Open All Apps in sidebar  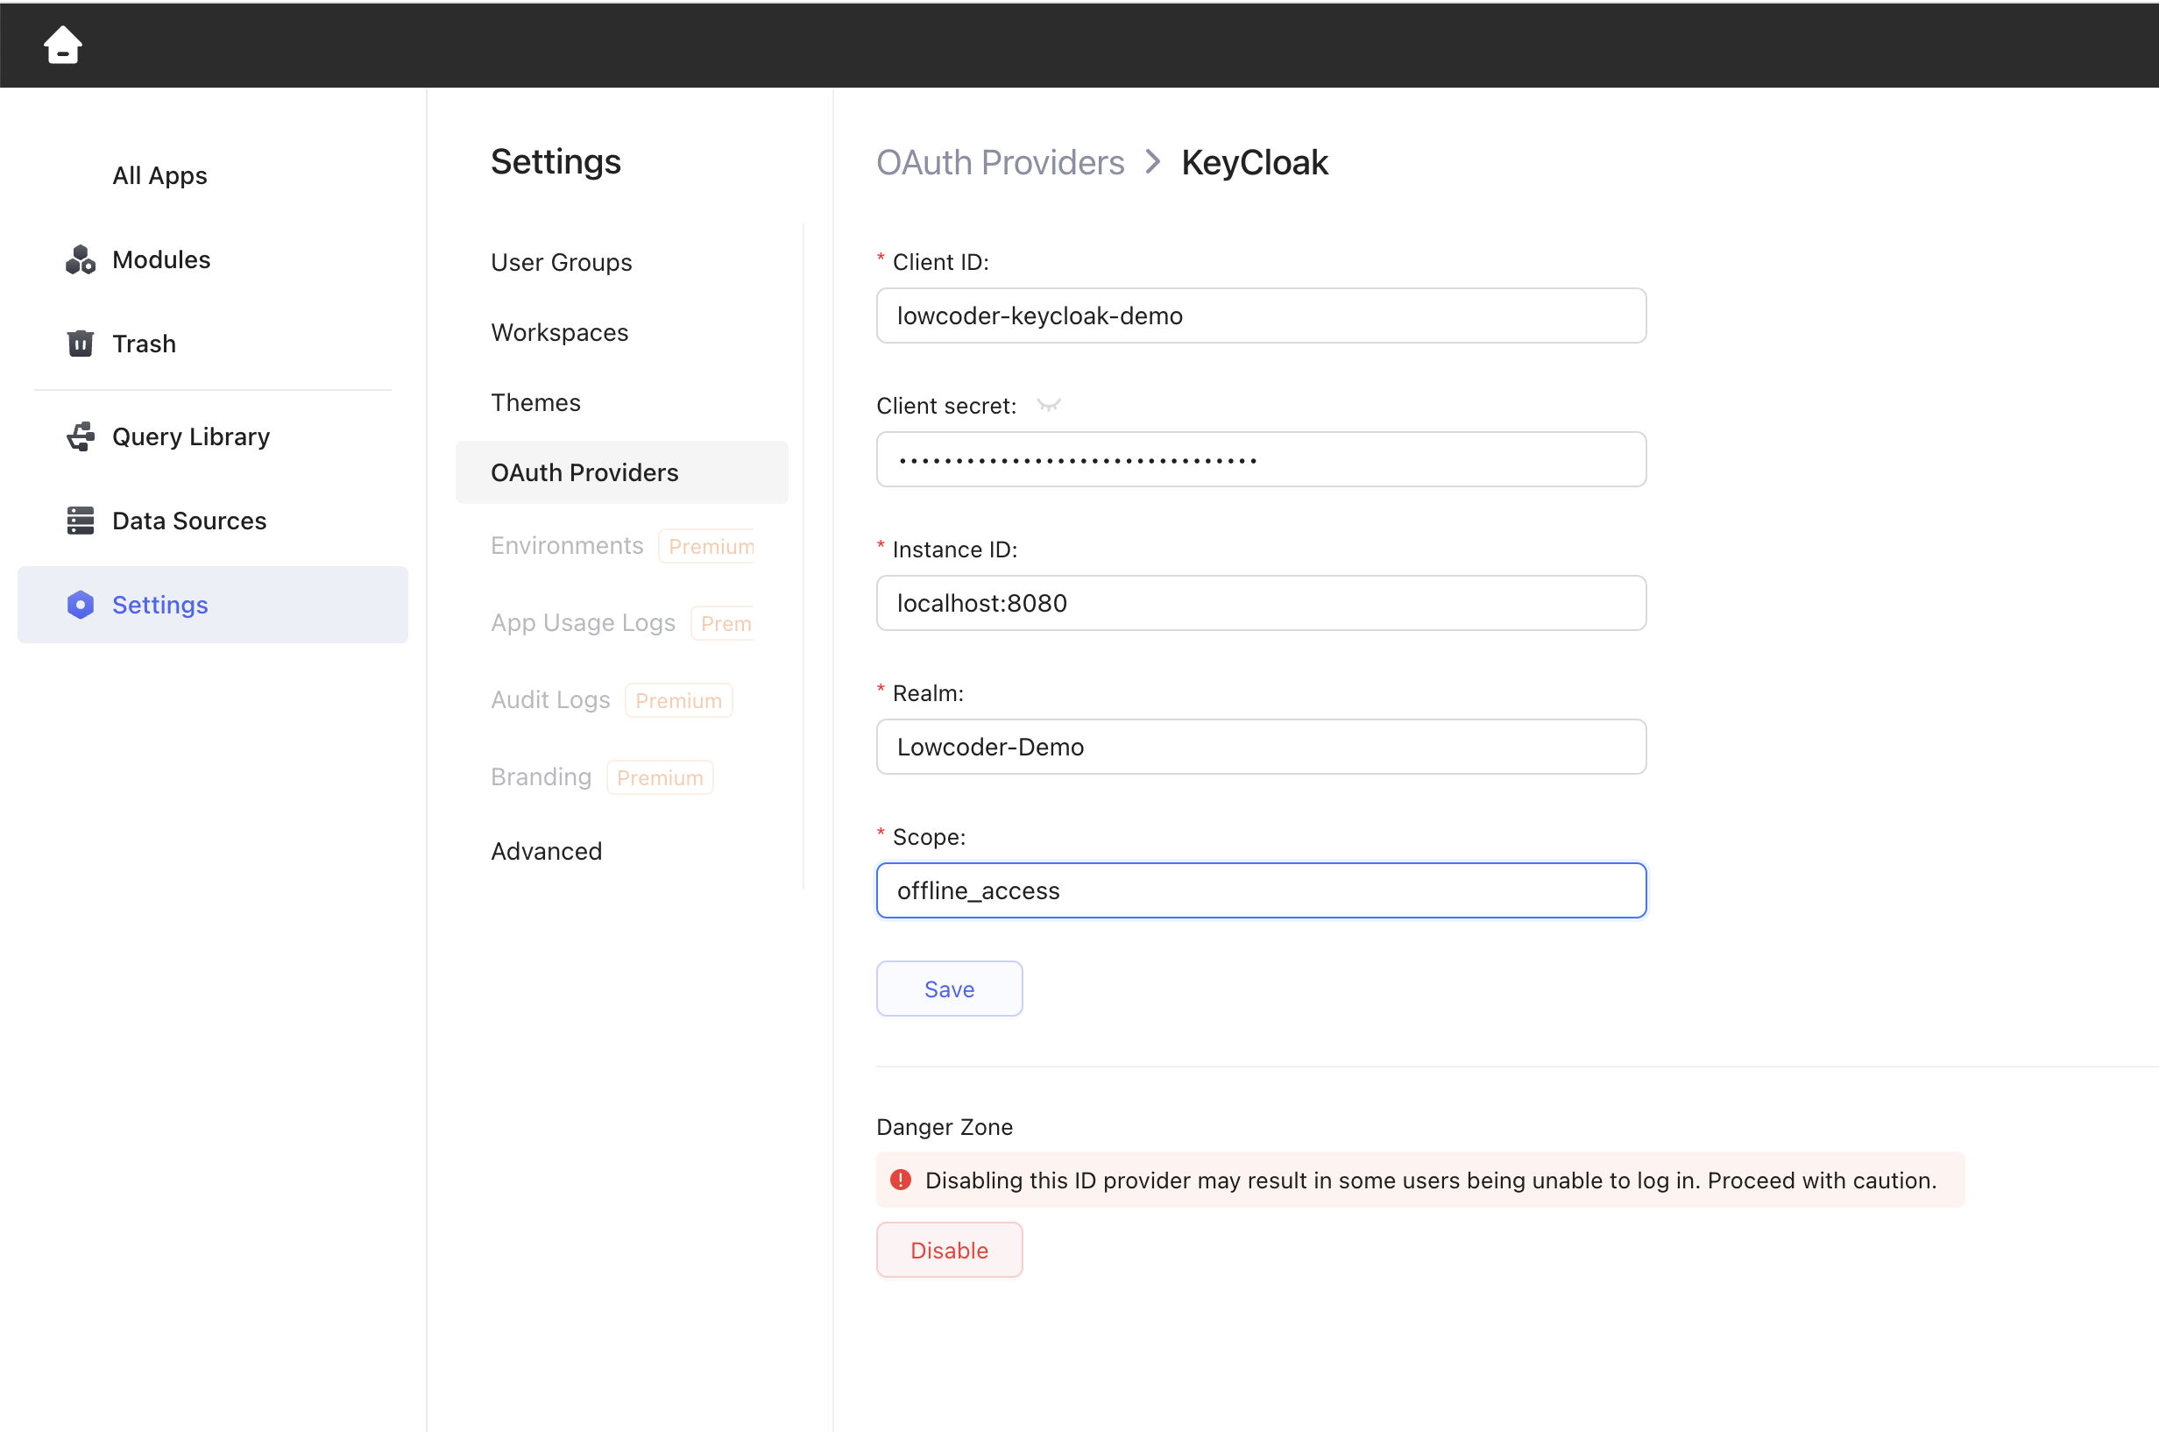pyautogui.click(x=159, y=175)
